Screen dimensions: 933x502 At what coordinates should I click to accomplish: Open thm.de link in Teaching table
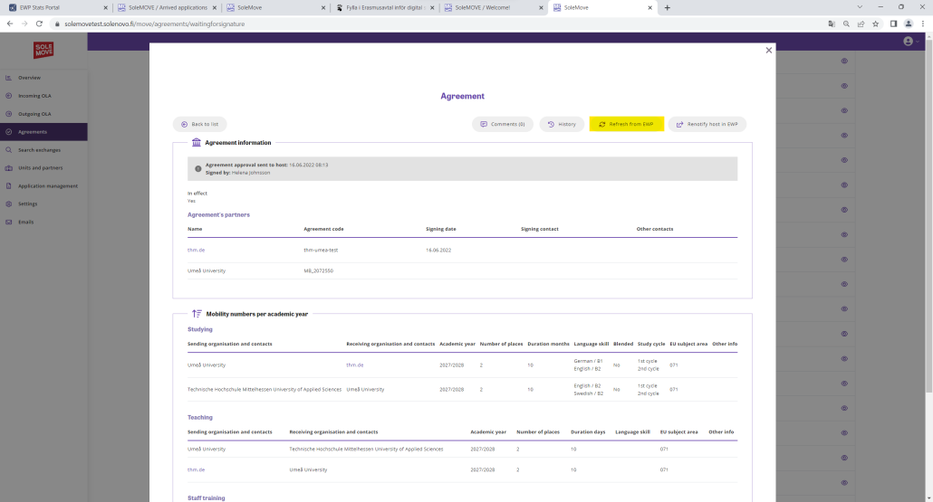tap(197, 470)
